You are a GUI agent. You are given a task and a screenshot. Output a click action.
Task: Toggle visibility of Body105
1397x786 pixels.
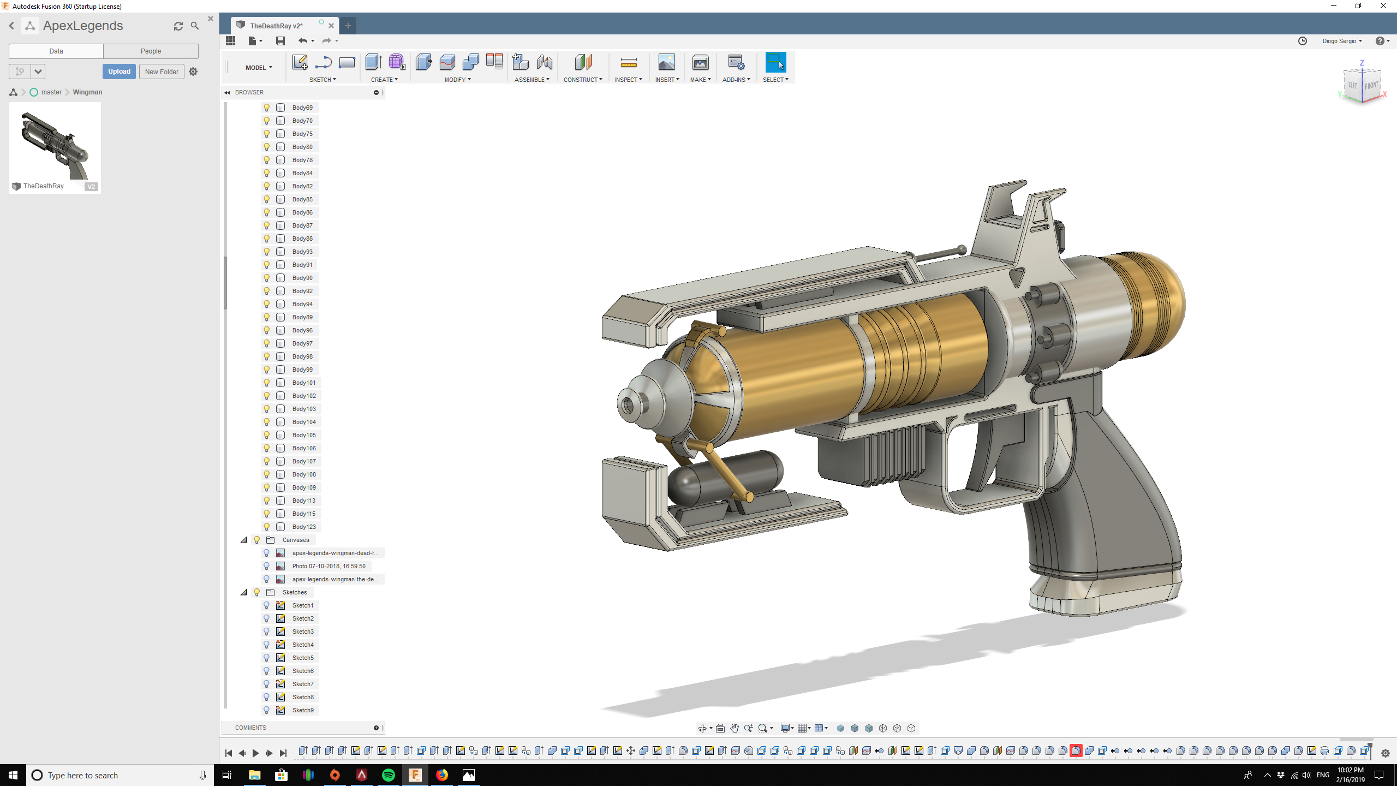point(267,434)
